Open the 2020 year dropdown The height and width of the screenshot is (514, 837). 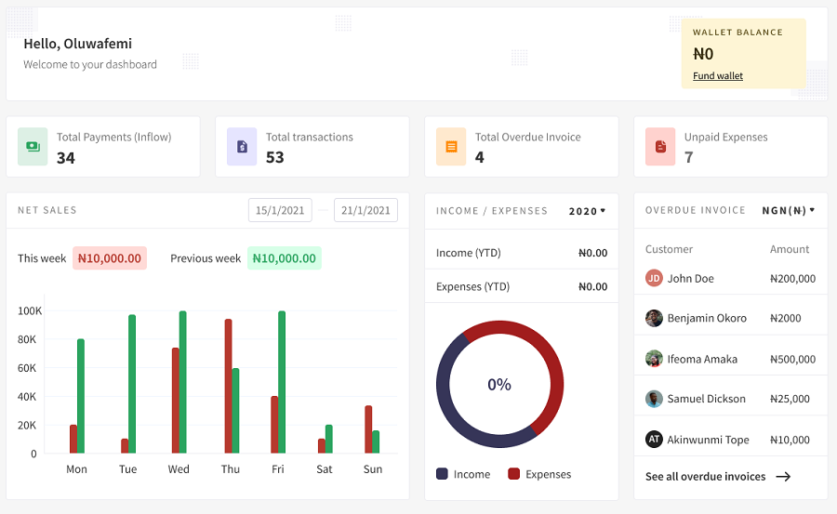point(587,211)
